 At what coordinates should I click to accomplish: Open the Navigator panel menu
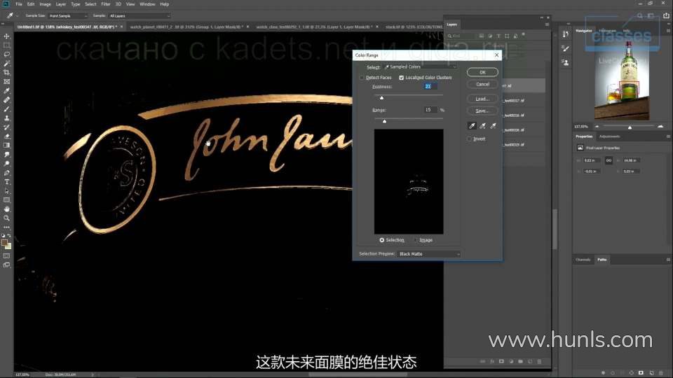pyautogui.click(x=668, y=31)
